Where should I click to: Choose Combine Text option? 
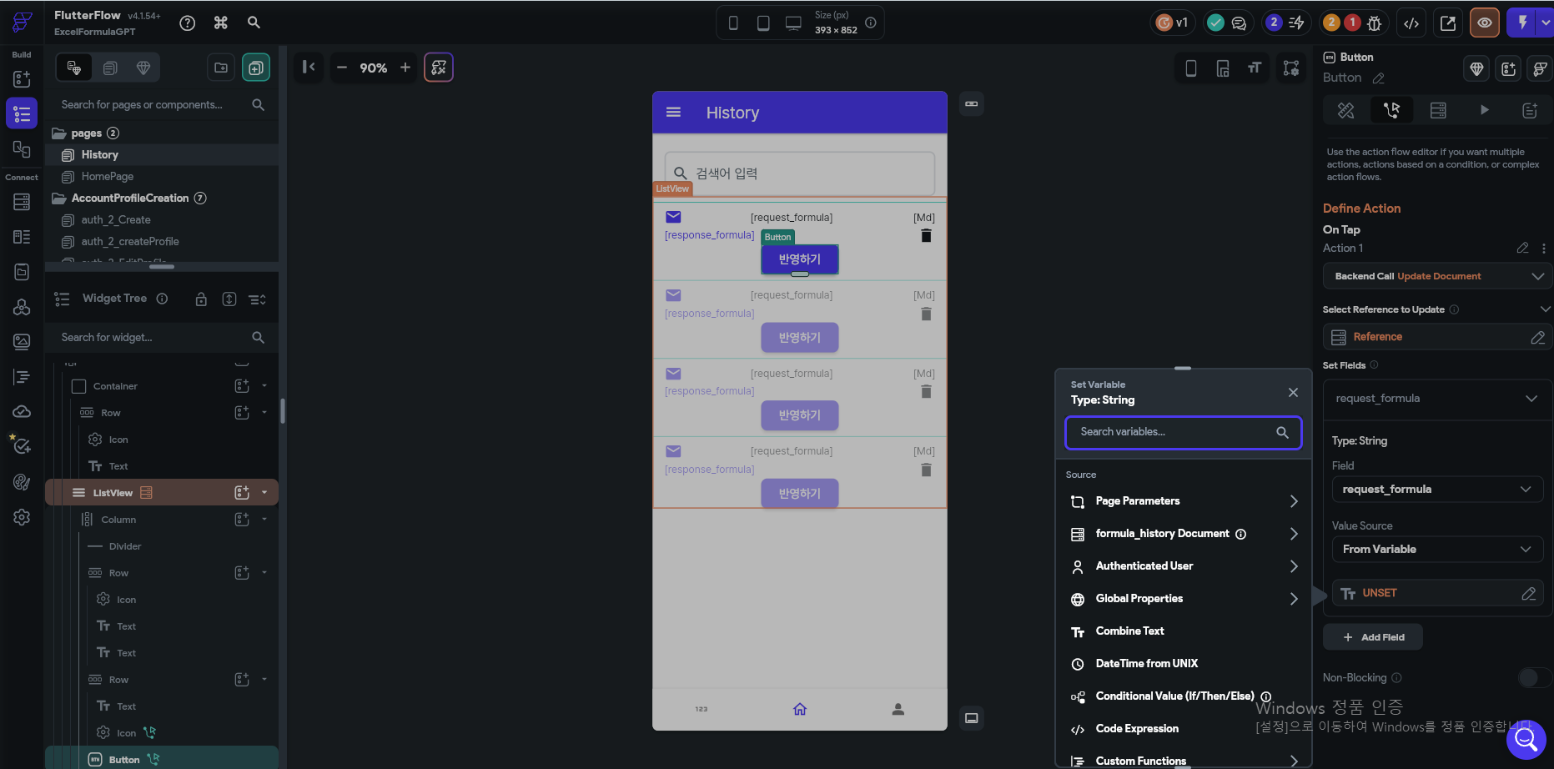click(x=1184, y=631)
